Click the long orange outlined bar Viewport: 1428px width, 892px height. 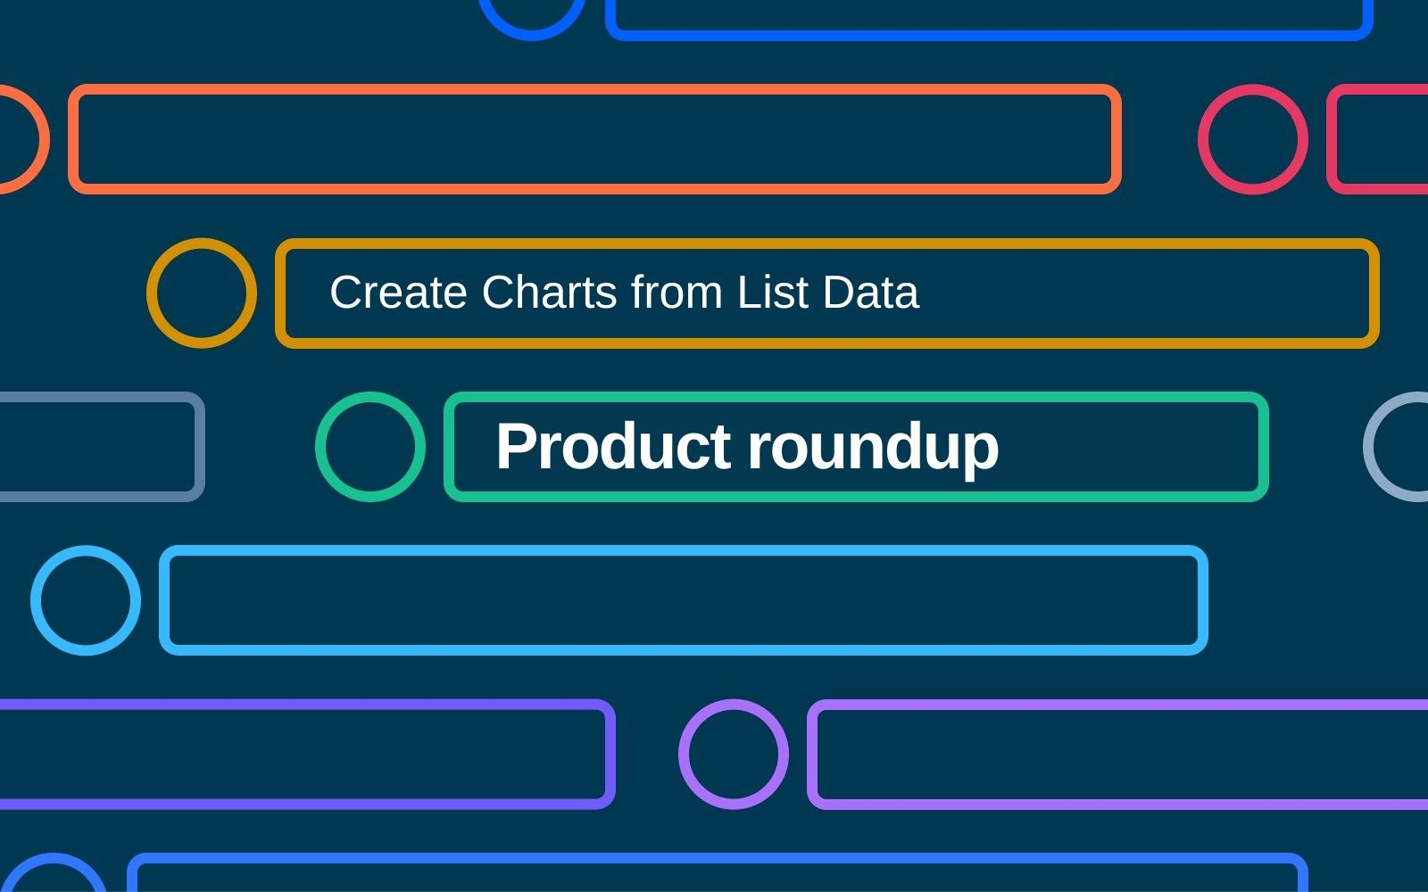pyautogui.click(x=594, y=139)
